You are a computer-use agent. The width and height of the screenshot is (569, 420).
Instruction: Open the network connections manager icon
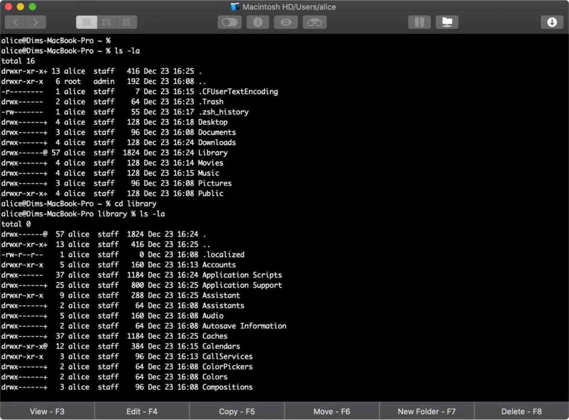[x=447, y=22]
